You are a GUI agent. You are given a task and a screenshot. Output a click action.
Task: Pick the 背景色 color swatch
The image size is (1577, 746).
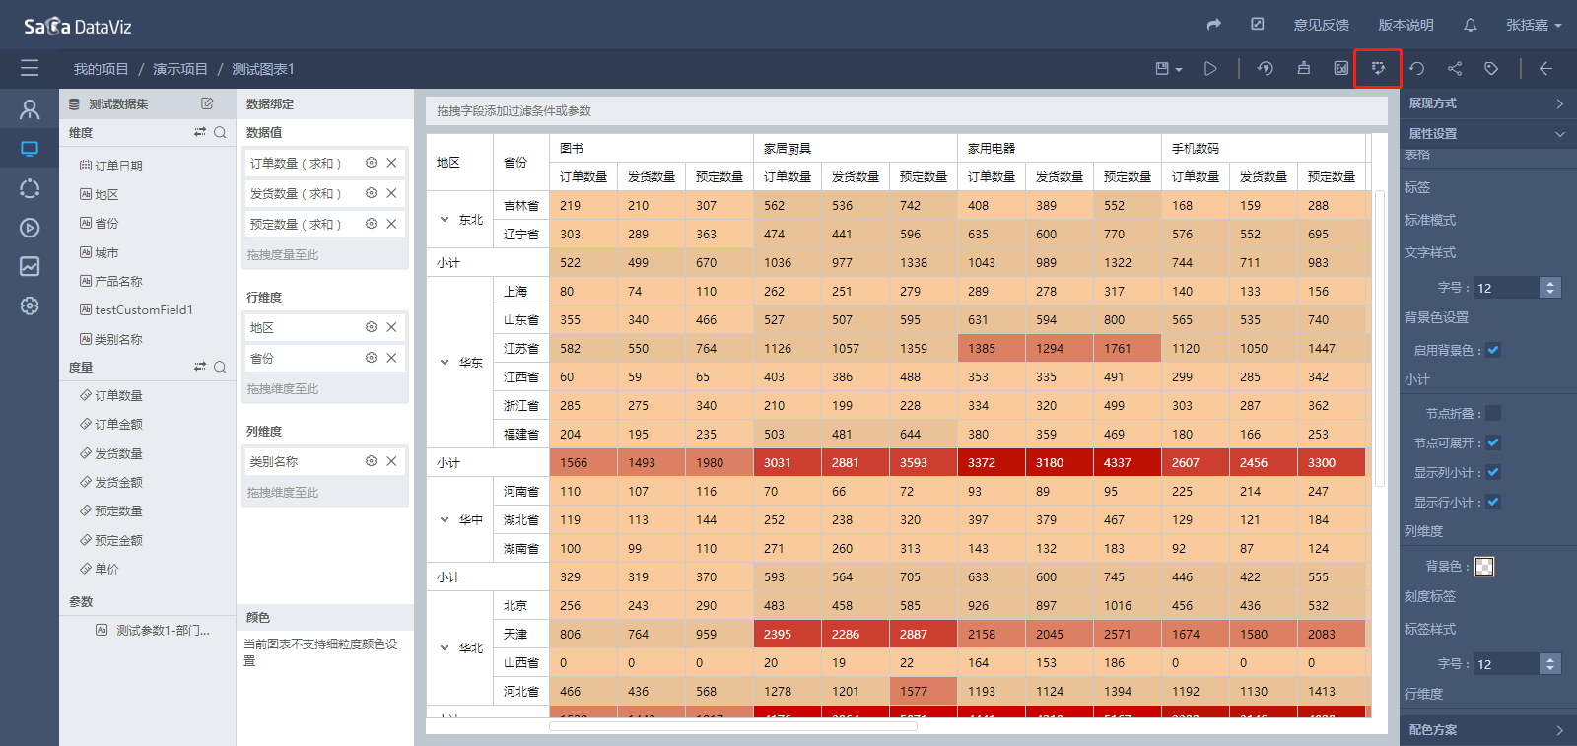click(x=1484, y=566)
